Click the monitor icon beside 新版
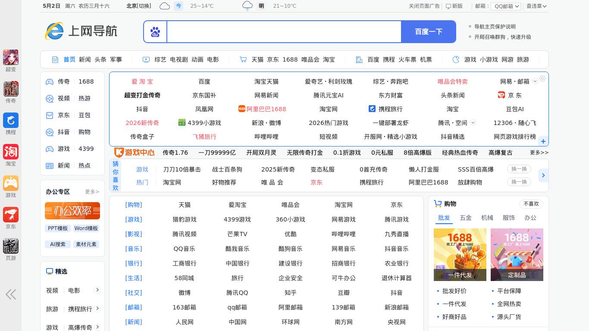Viewport: 589px width, 331px height. pyautogui.click(x=448, y=6)
